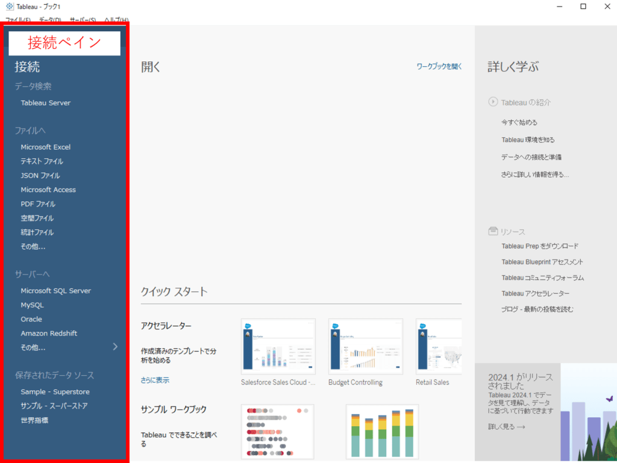This screenshot has height=463, width=617.
Task: Open Tableau アクセラレーター resource link
Action: click(x=535, y=293)
